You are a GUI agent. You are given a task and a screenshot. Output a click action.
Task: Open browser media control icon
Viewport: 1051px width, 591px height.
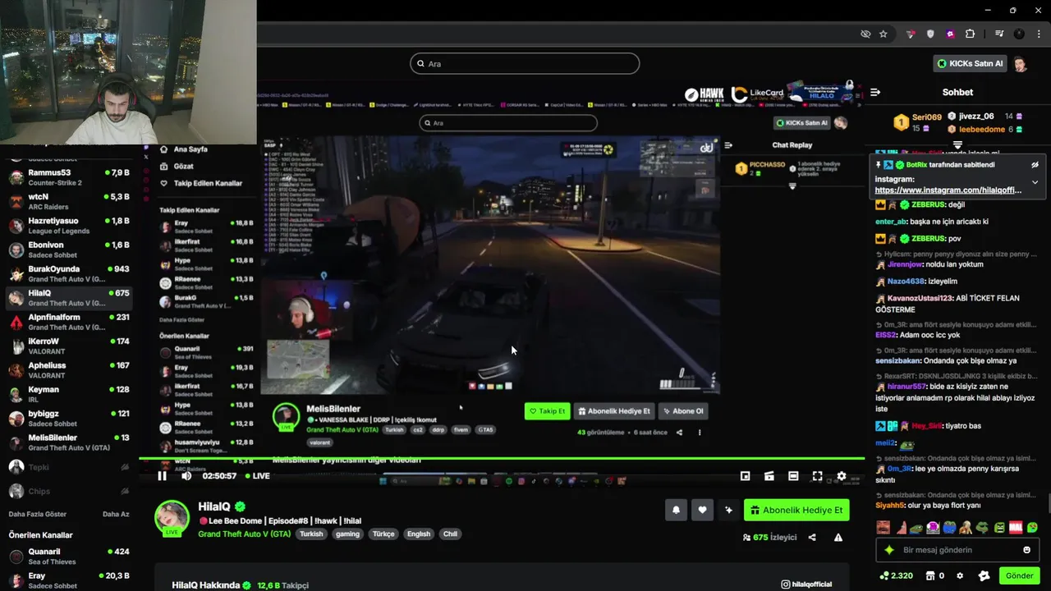[x=999, y=34]
